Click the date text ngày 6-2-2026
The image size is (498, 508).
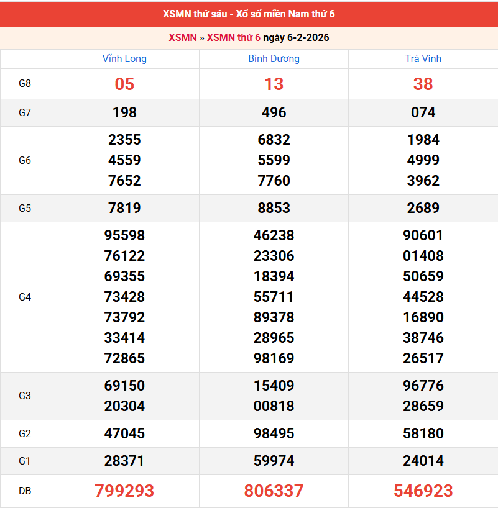pos(296,38)
